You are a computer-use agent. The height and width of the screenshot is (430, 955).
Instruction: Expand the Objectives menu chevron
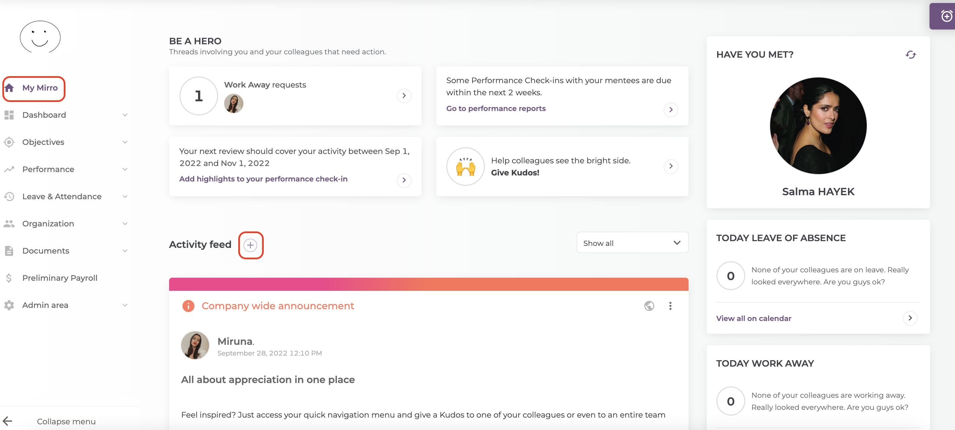click(125, 142)
